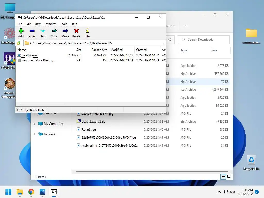Click 7-Zip taskbar icon

(54, 192)
